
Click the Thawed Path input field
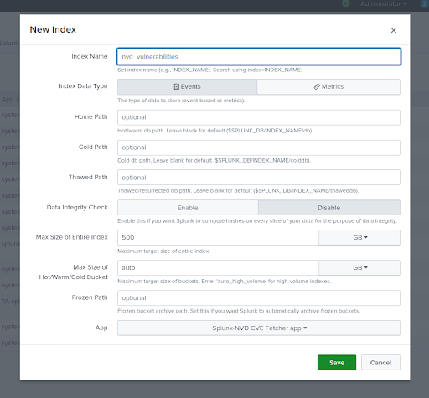[x=259, y=178]
